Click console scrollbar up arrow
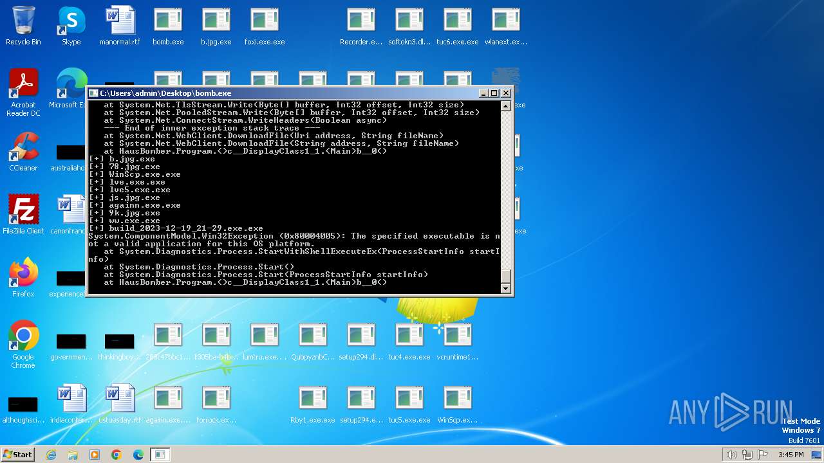The width and height of the screenshot is (824, 463). click(x=506, y=106)
